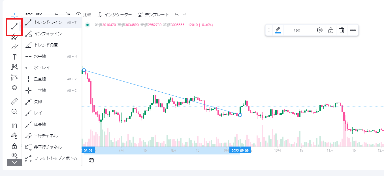Open drawing settings with the gear icon
Image resolution: width=384 pixels, height=176 pixels.
click(x=320, y=30)
